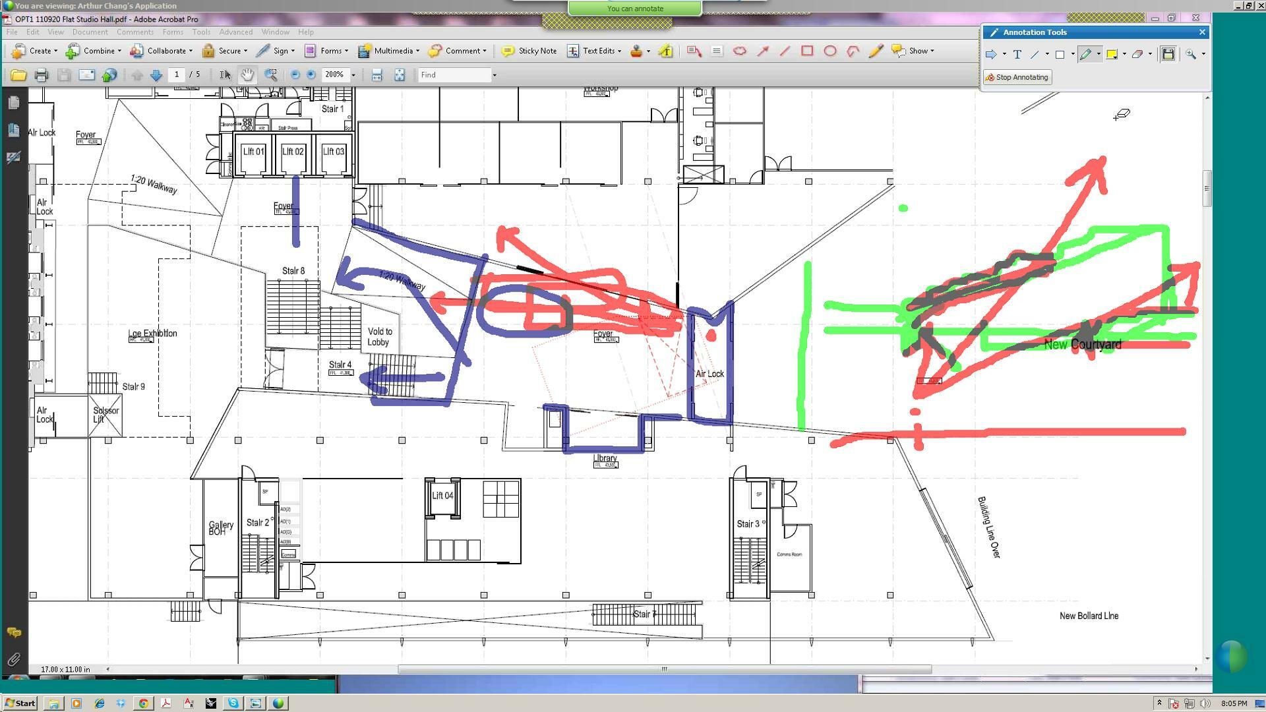Viewport: 1266px width, 712px height.
Task: Go to previous page with up arrow
Action: (137, 75)
